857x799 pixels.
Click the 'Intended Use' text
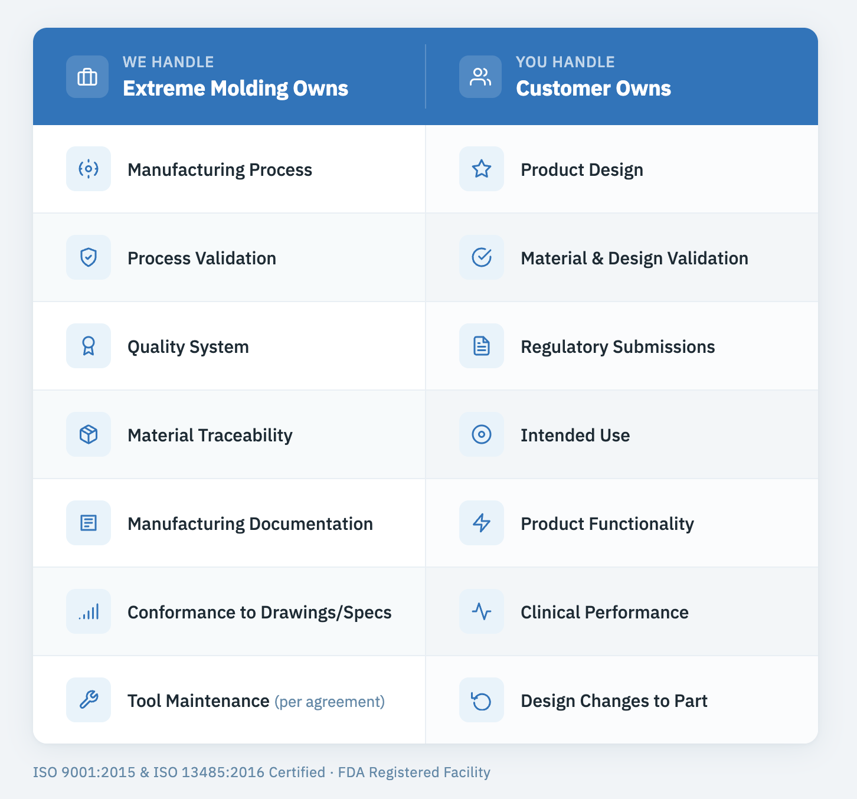[x=575, y=435]
